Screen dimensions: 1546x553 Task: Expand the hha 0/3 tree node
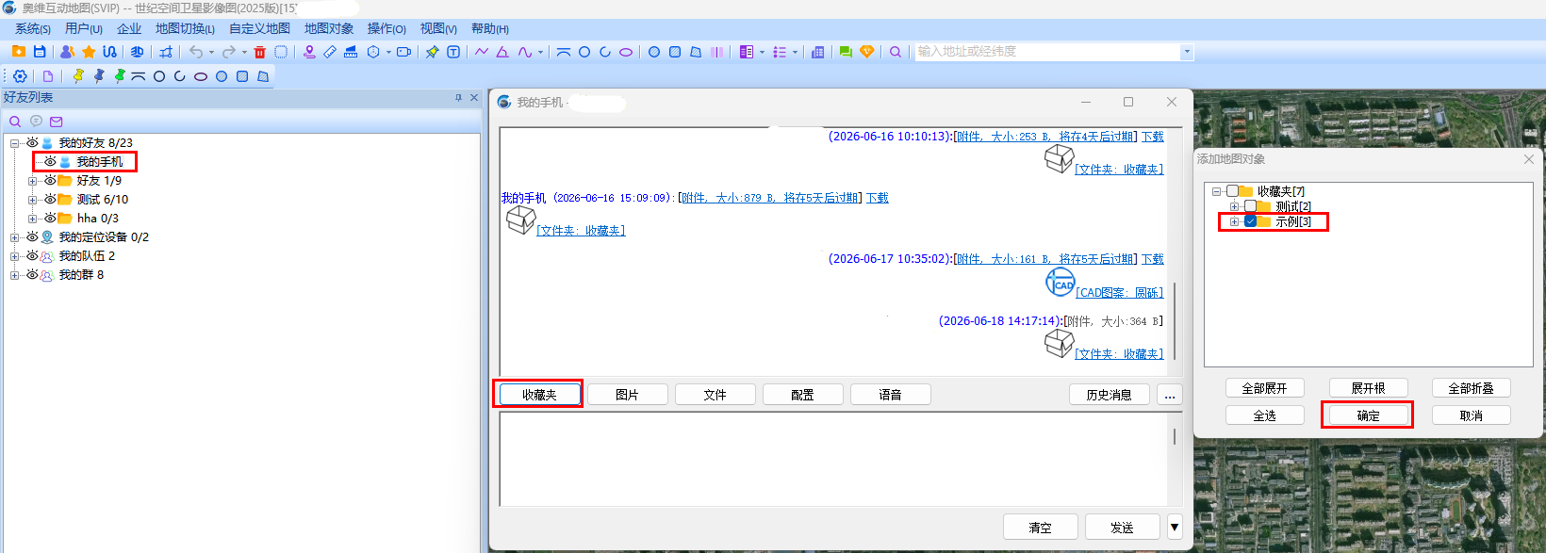[32, 219]
